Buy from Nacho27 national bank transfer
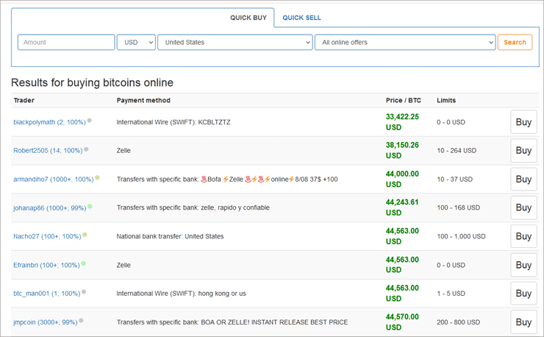The height and width of the screenshot is (337, 544). (x=523, y=236)
